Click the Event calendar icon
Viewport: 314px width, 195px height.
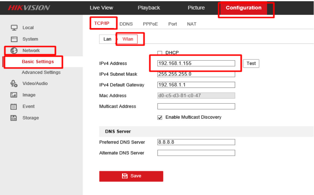(14, 107)
